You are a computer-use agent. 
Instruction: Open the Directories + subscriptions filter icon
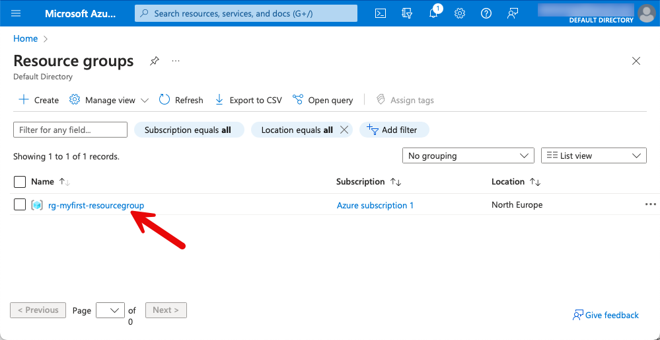click(x=407, y=13)
